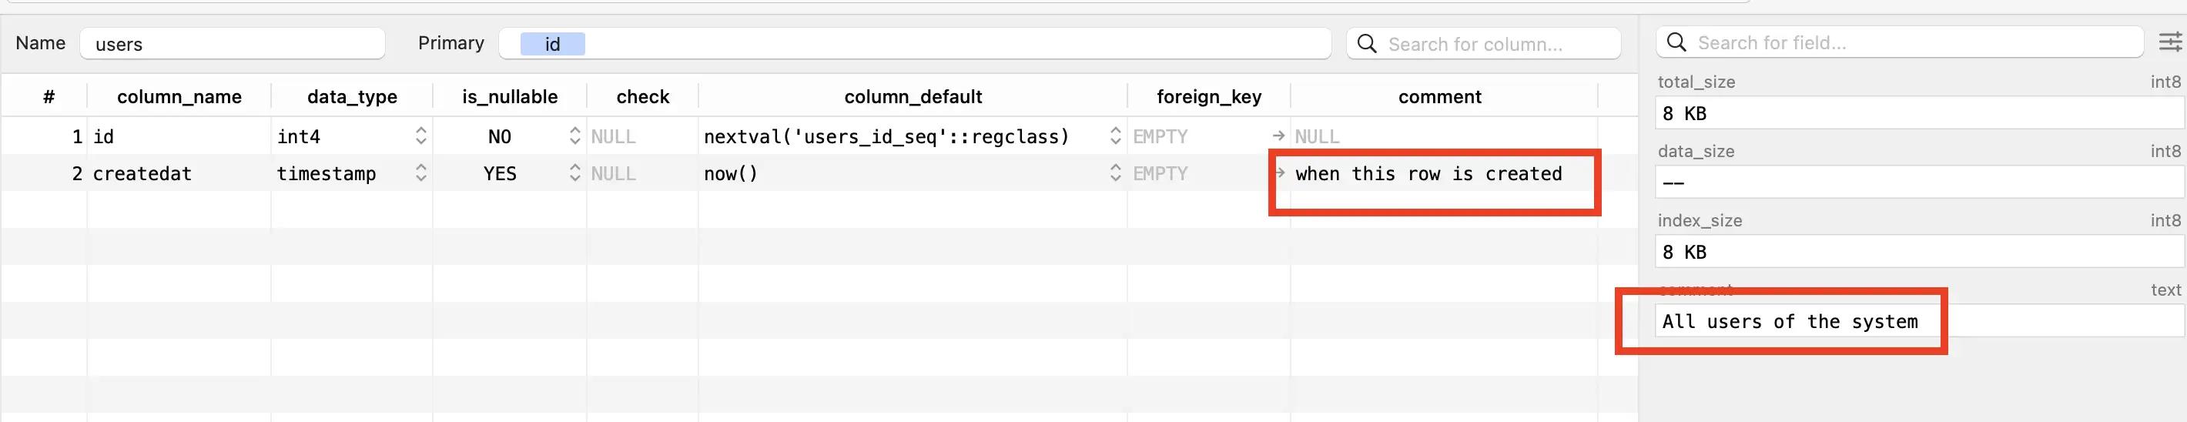Open column_default stepper for now() row
Screen dimensions: 2187x422
(x=1115, y=173)
